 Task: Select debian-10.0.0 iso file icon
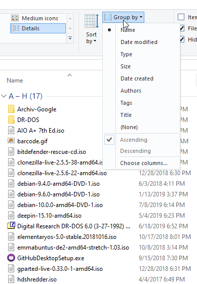pyautogui.click(x=11, y=205)
